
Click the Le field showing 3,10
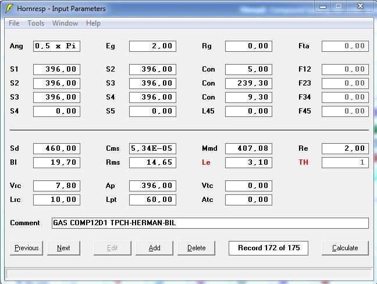tap(248, 162)
